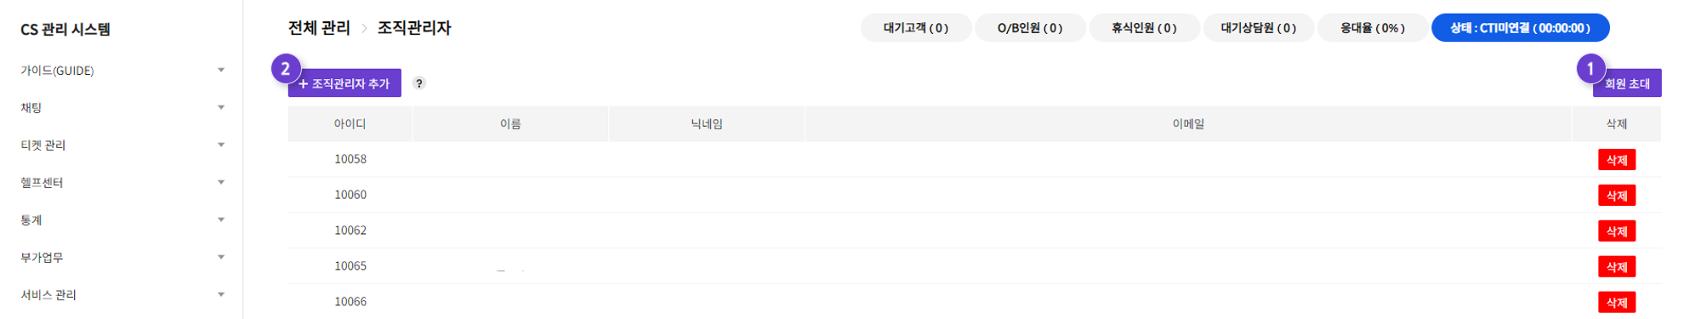Click the O/B인원 (0) status pill

pos(1030,28)
